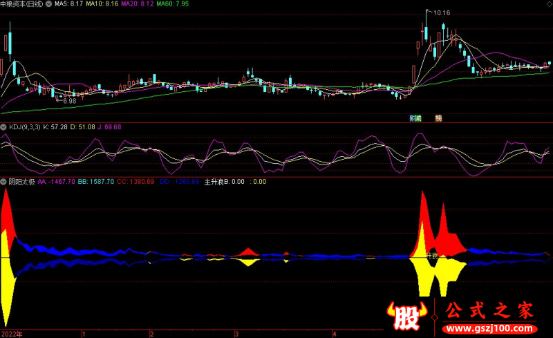Click the 中粮资本(日线) stock title
553x338 pixels.
tap(21, 4)
